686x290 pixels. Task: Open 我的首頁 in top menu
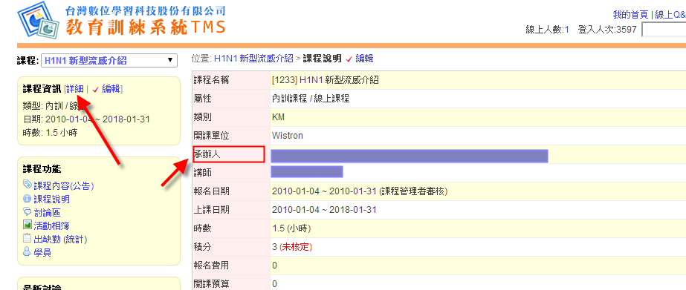tap(630, 14)
